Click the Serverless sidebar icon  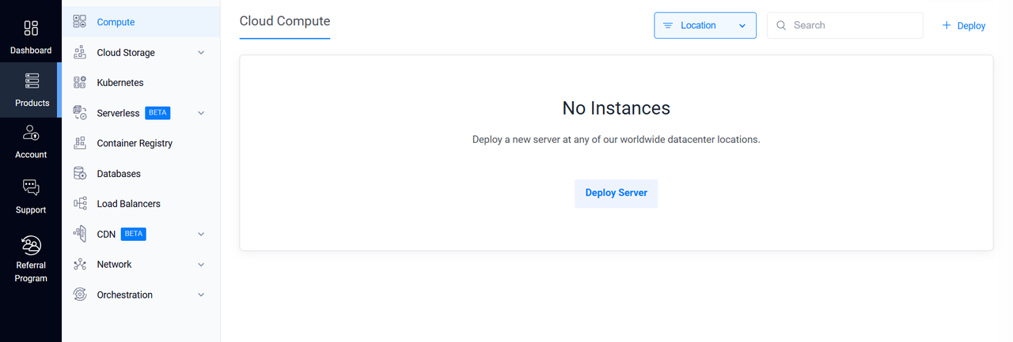[80, 113]
